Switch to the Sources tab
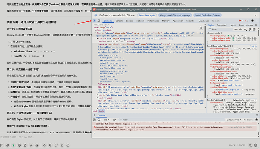 [x=130, y=21]
